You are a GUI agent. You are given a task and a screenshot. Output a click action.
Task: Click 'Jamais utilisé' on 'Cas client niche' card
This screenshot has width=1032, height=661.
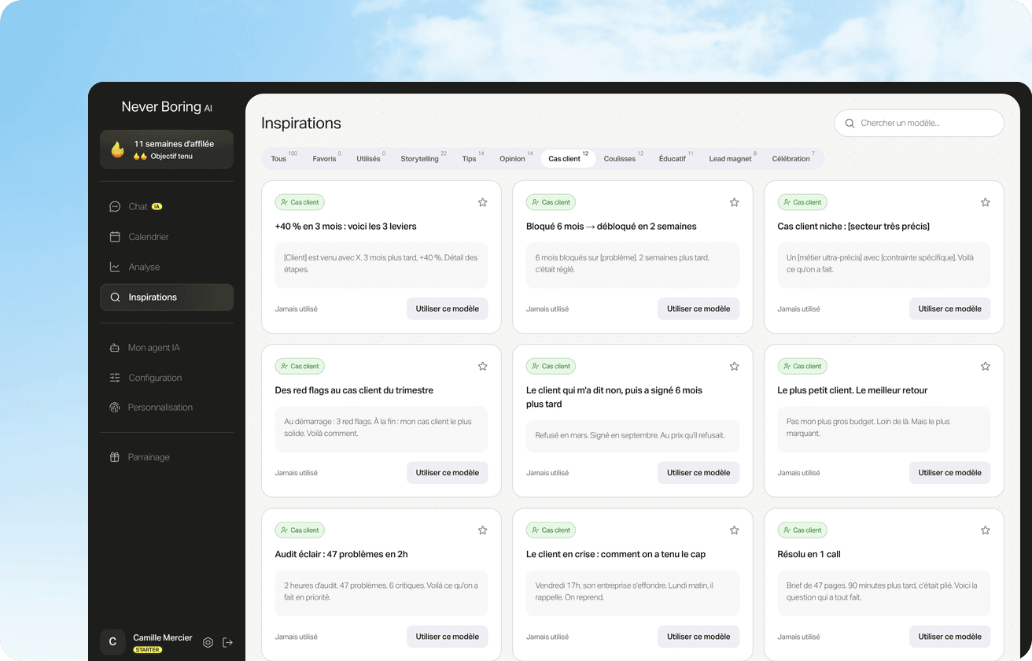[x=799, y=309]
